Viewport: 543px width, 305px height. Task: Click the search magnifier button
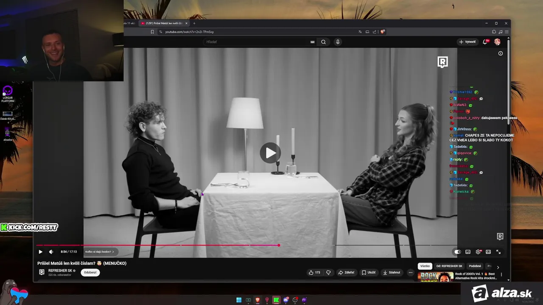tap(323, 42)
